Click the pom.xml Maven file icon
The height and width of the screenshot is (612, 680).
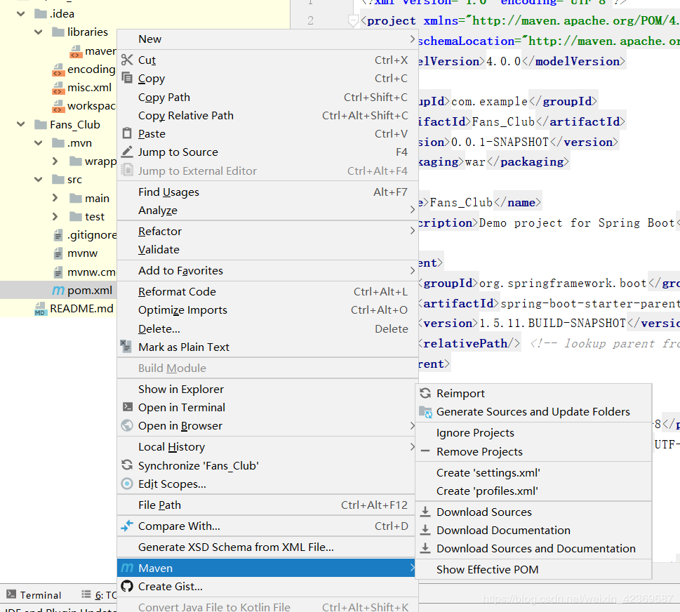tap(58, 290)
